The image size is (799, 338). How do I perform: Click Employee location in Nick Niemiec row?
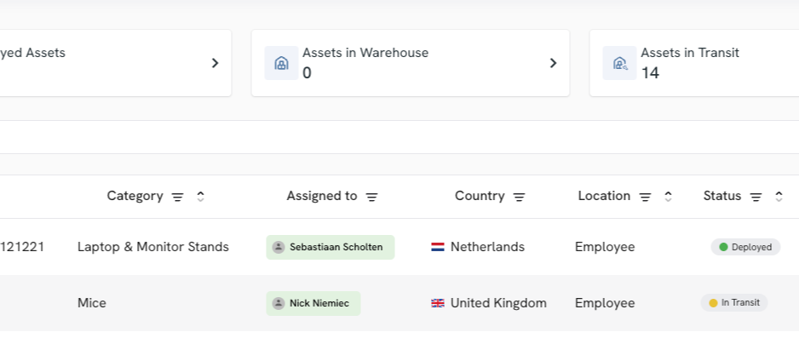pyautogui.click(x=605, y=303)
